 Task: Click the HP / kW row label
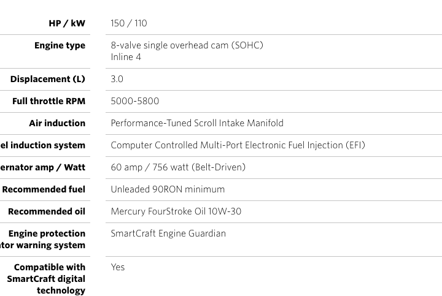(x=67, y=23)
